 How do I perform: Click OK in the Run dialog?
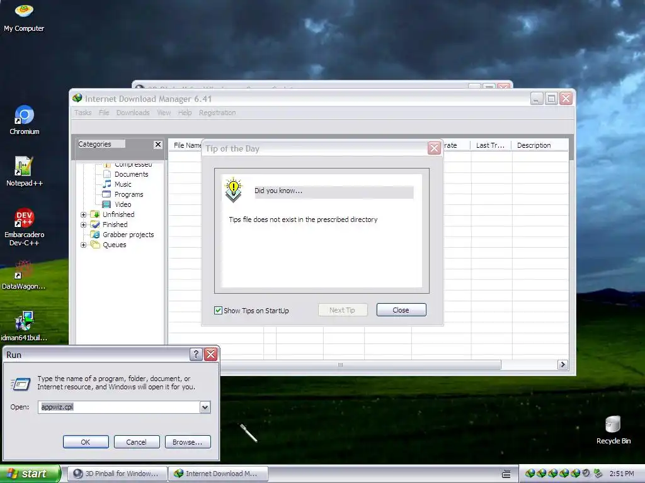(x=86, y=442)
